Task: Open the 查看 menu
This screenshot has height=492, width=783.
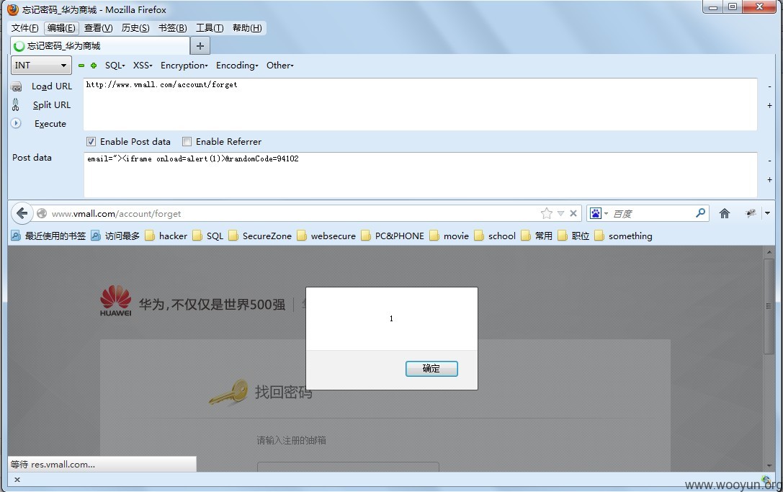Action: (x=99, y=28)
